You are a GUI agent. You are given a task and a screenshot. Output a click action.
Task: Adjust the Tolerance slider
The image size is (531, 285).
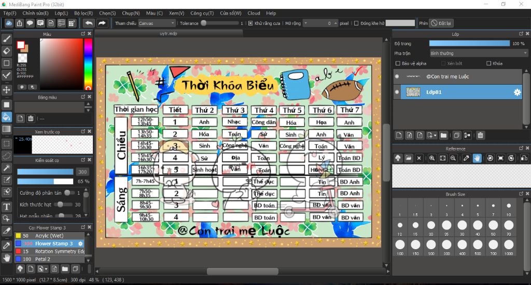tap(219, 23)
